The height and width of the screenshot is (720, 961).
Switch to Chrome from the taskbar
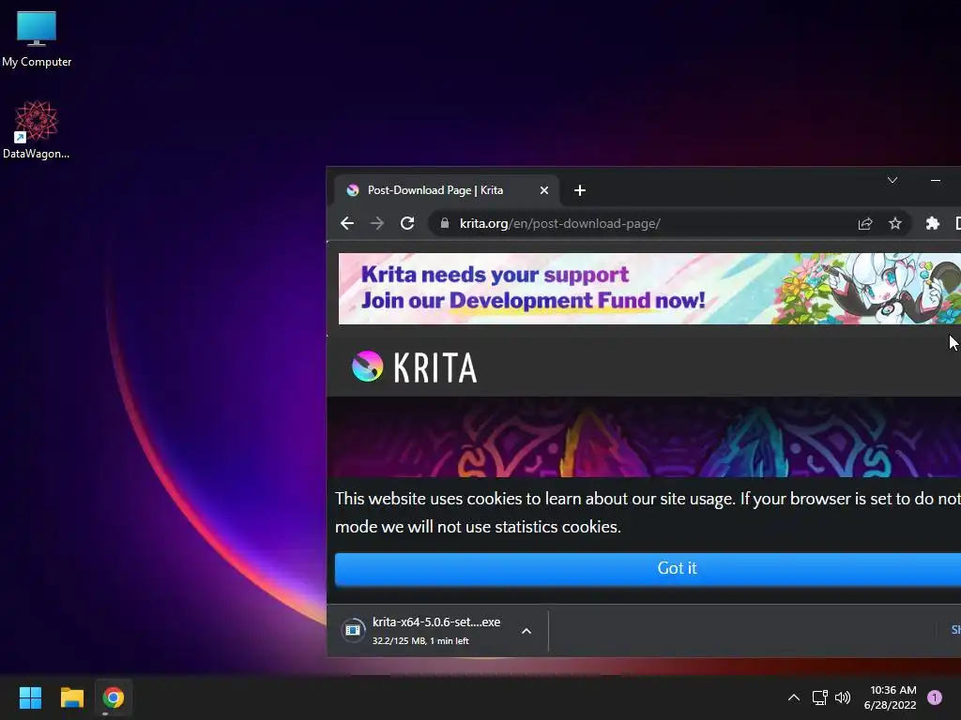tap(114, 697)
